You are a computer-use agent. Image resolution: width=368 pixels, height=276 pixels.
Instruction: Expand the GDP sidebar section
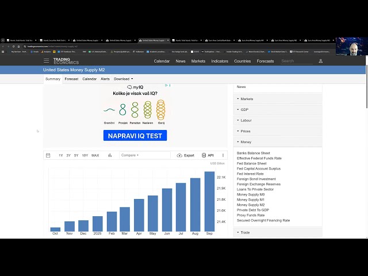[x=278, y=110]
